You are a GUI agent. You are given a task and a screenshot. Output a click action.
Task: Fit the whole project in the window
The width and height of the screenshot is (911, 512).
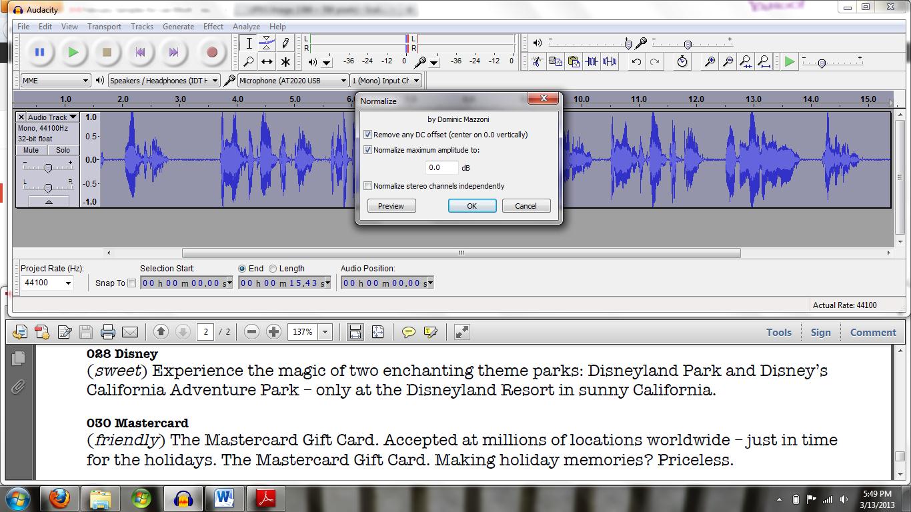tap(764, 61)
